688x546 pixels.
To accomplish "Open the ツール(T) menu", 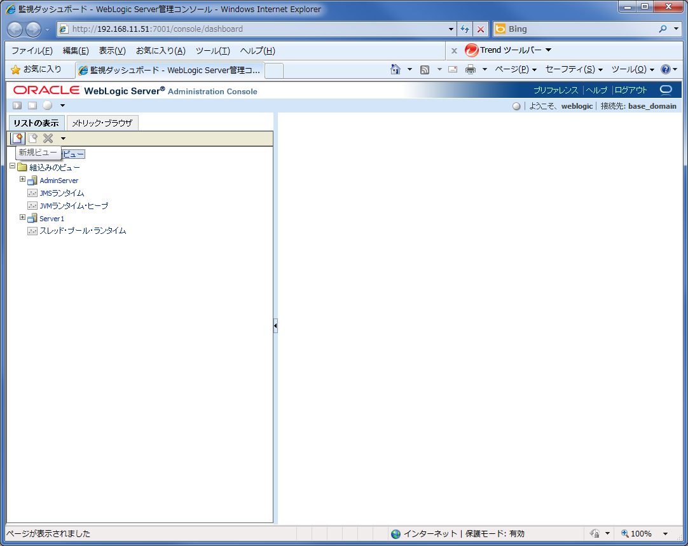I will click(x=213, y=51).
